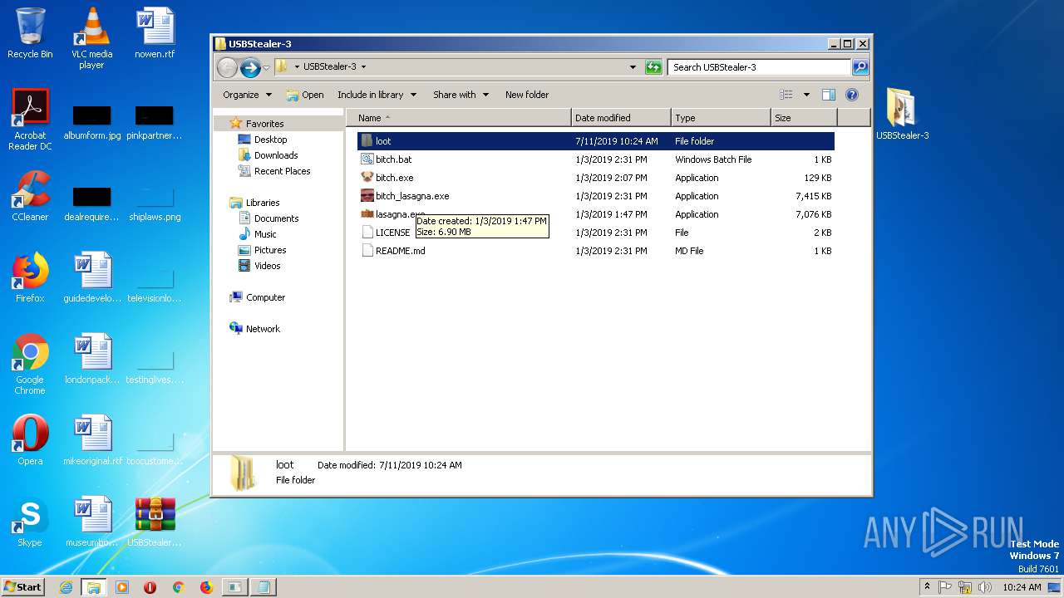This screenshot has width=1064, height=598.
Task: Click the Search USBStealer-3 field
Action: click(759, 67)
